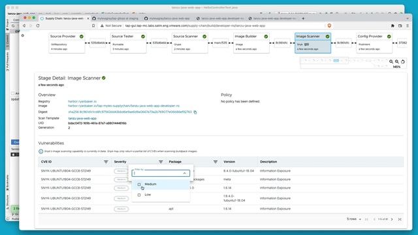The image size is (418, 235).
Task: Select the Source Tester stage node
Action: tap(128, 43)
